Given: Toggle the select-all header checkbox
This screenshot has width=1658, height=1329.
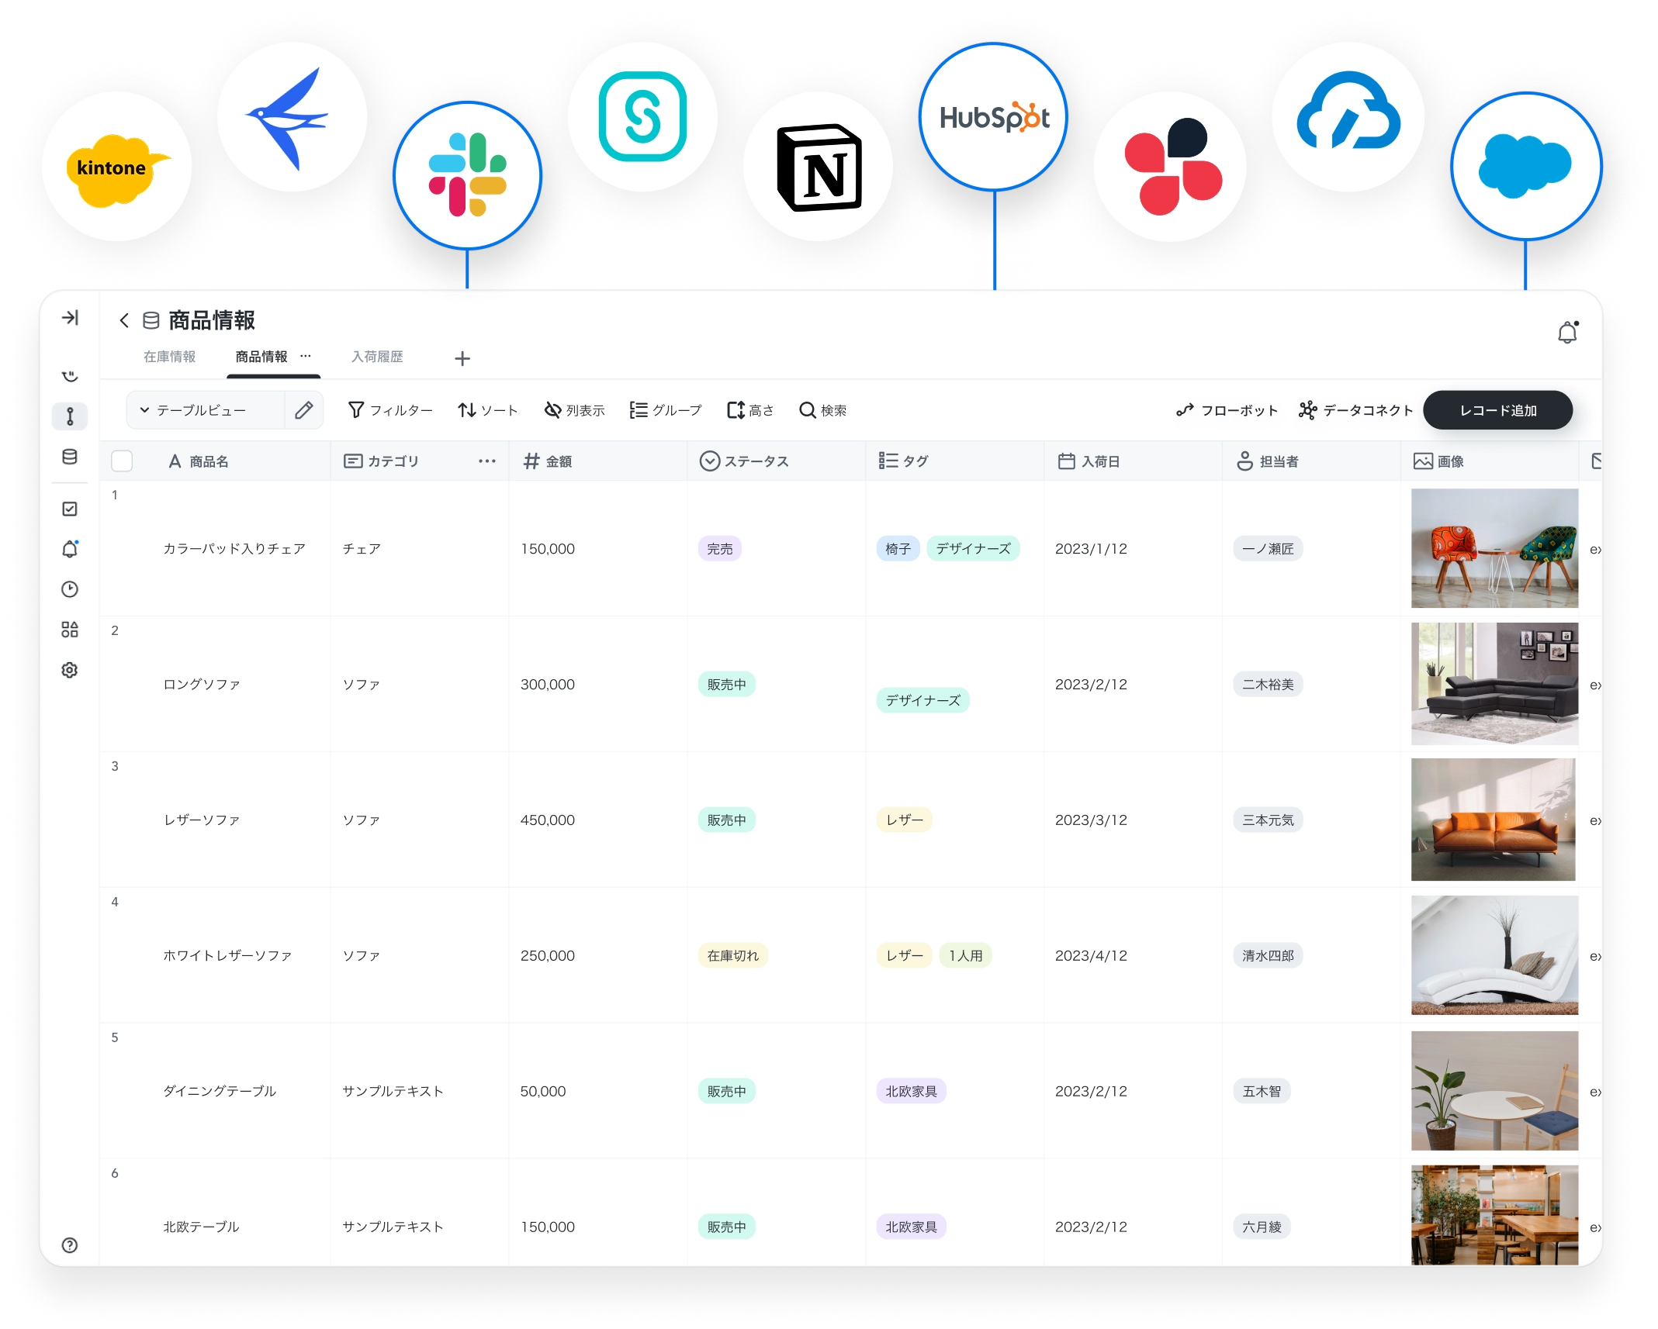Looking at the screenshot, I should (122, 461).
